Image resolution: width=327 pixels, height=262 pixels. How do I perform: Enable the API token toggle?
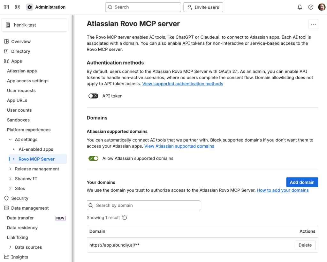tap(93, 96)
